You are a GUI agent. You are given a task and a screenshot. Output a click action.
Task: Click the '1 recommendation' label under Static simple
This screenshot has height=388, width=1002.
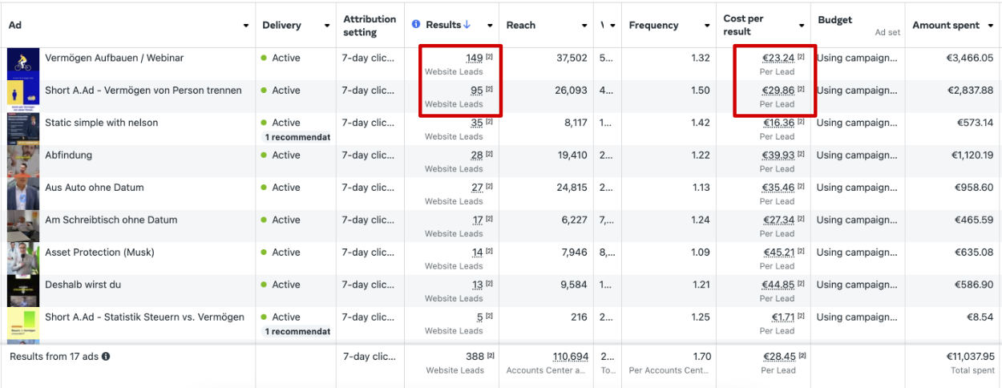pyautogui.click(x=297, y=137)
